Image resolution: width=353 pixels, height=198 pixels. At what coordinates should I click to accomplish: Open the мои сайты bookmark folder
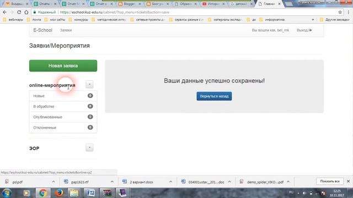pyautogui.click(x=55, y=20)
